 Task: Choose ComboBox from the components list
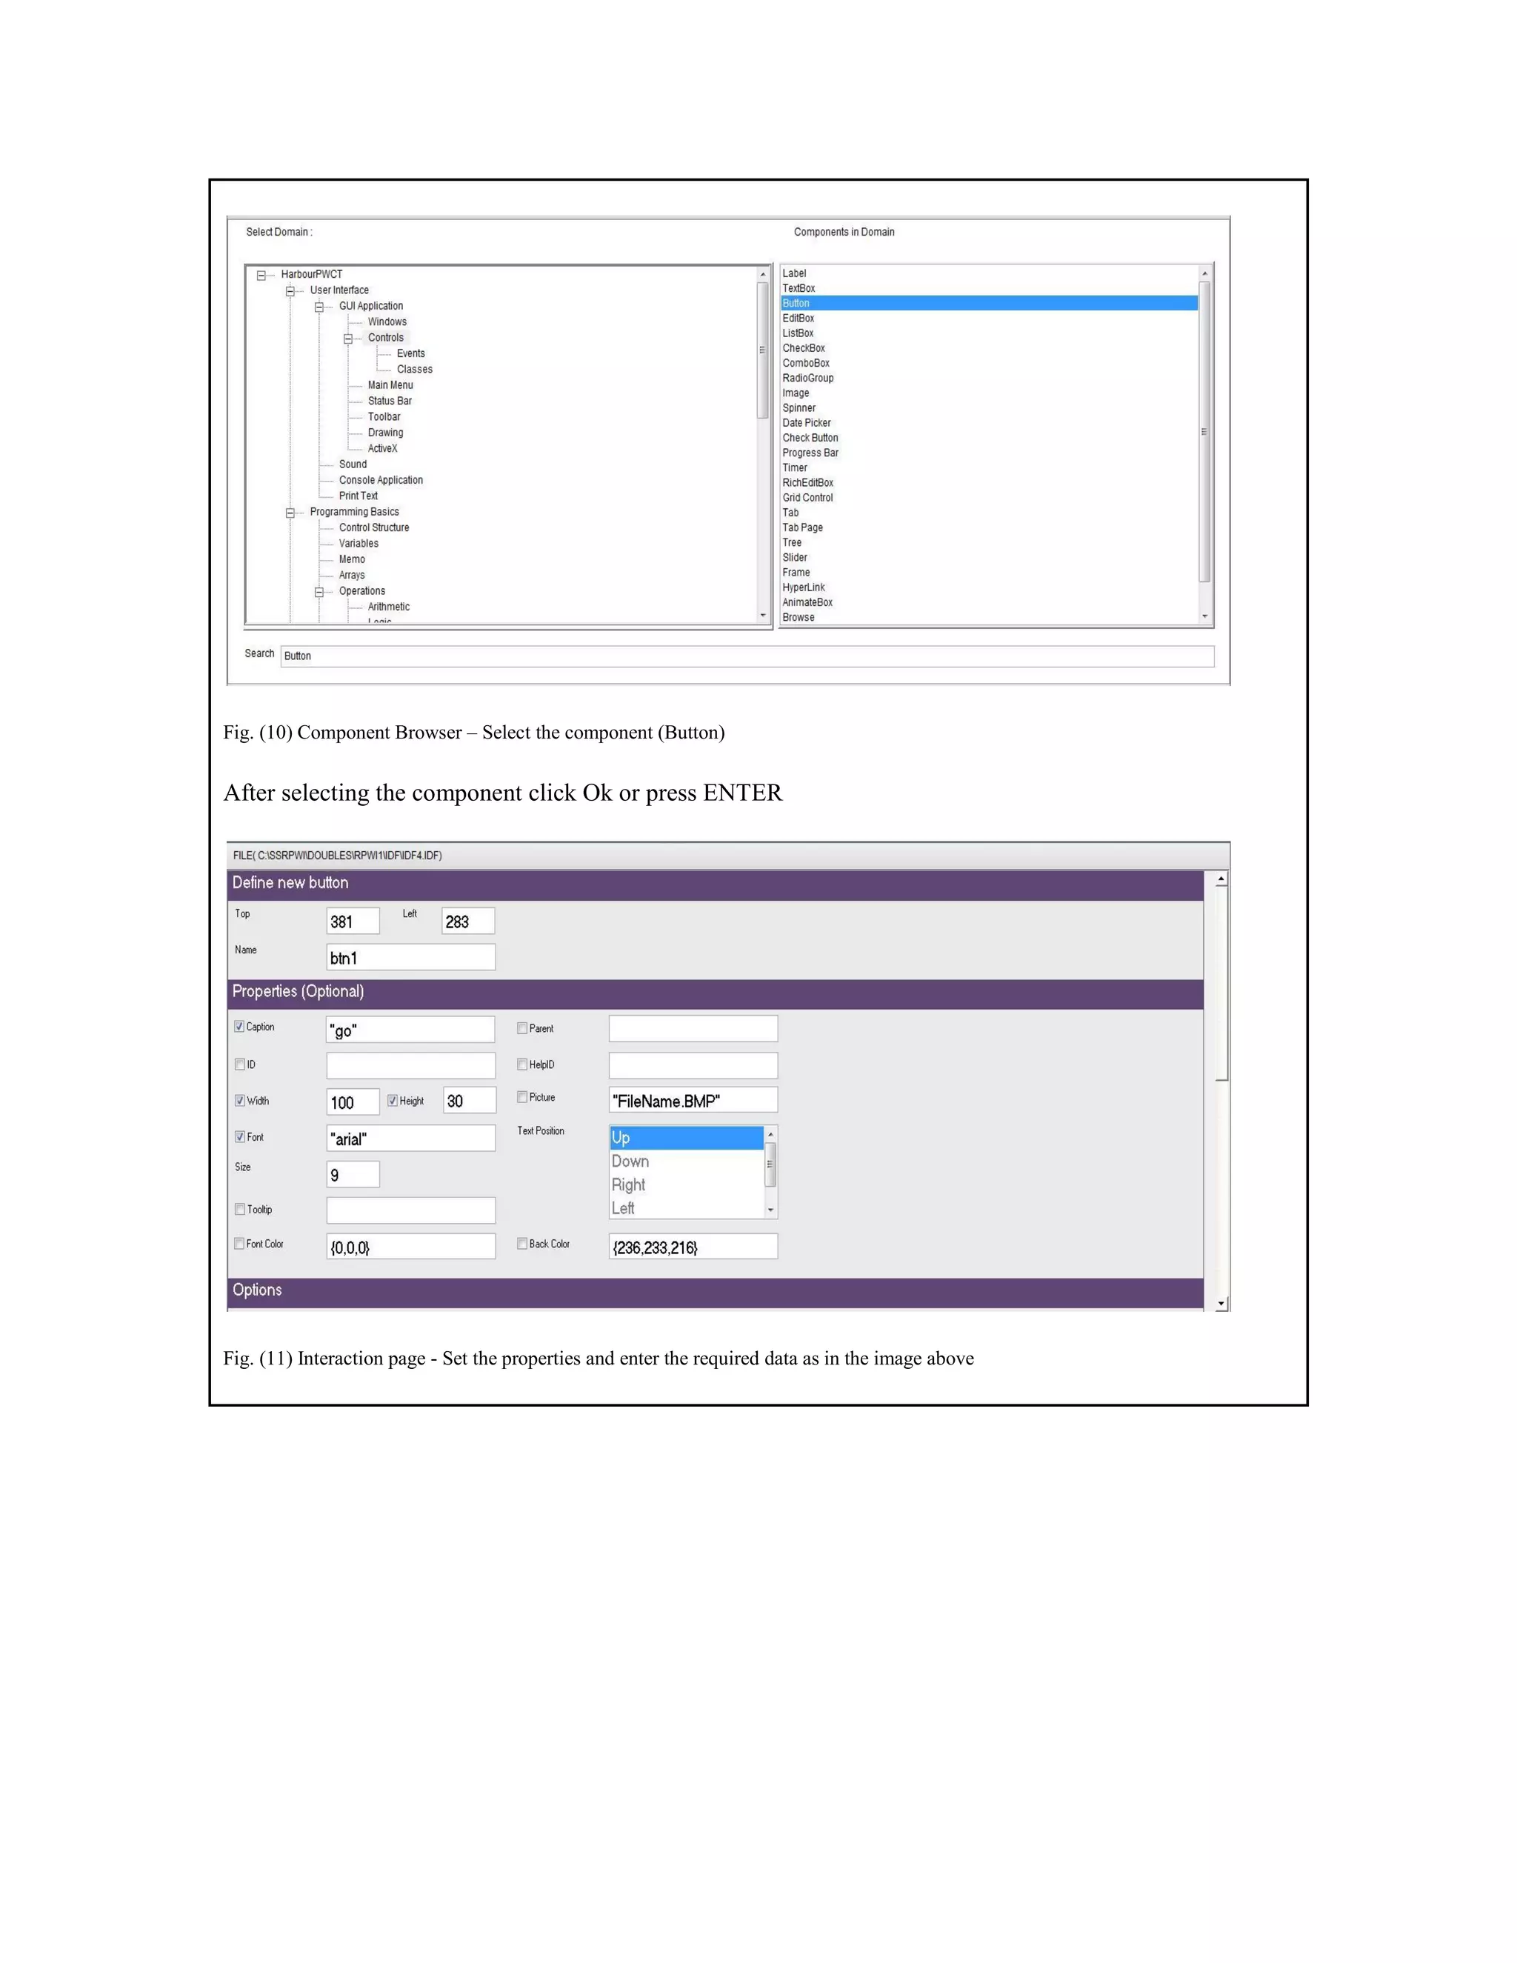(x=805, y=363)
